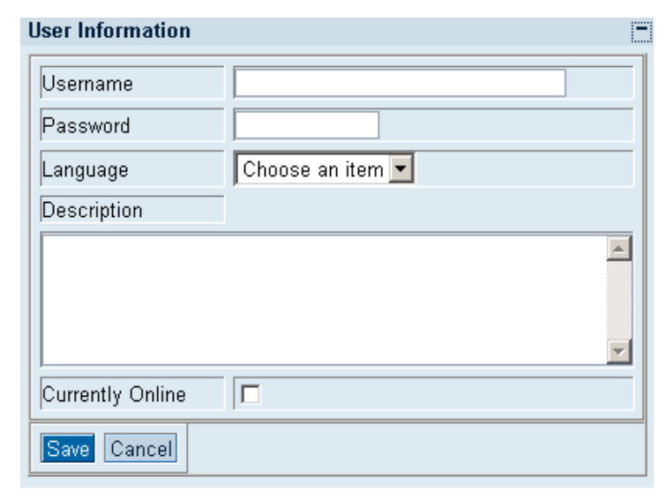Viewport: 667px width, 500px height.
Task: Collapse the User Information panel
Action: (640, 32)
